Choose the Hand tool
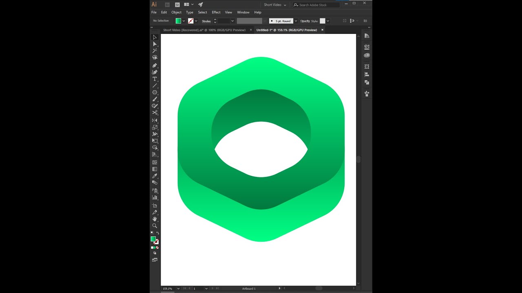The width and height of the screenshot is (522, 293). click(x=155, y=219)
